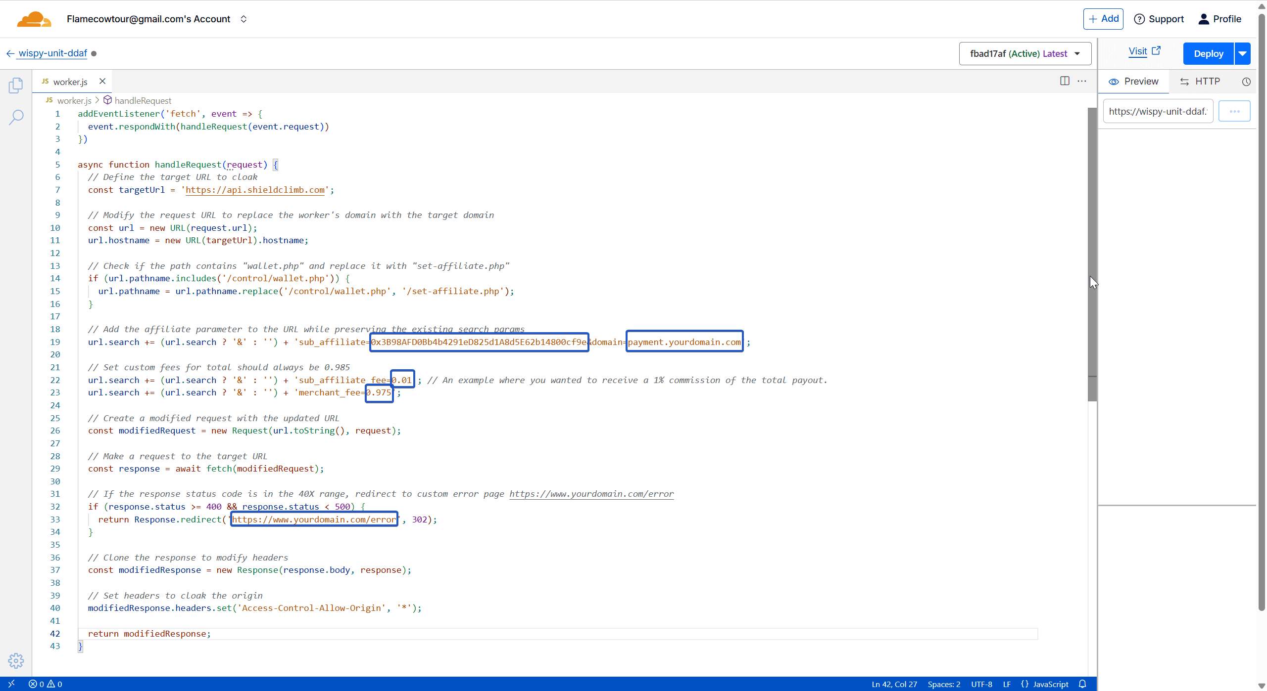Open the clock history icon beside HTTP
The width and height of the screenshot is (1267, 691).
point(1246,82)
